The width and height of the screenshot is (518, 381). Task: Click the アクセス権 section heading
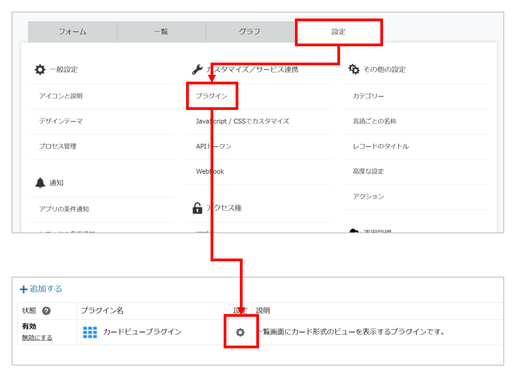pos(224,208)
